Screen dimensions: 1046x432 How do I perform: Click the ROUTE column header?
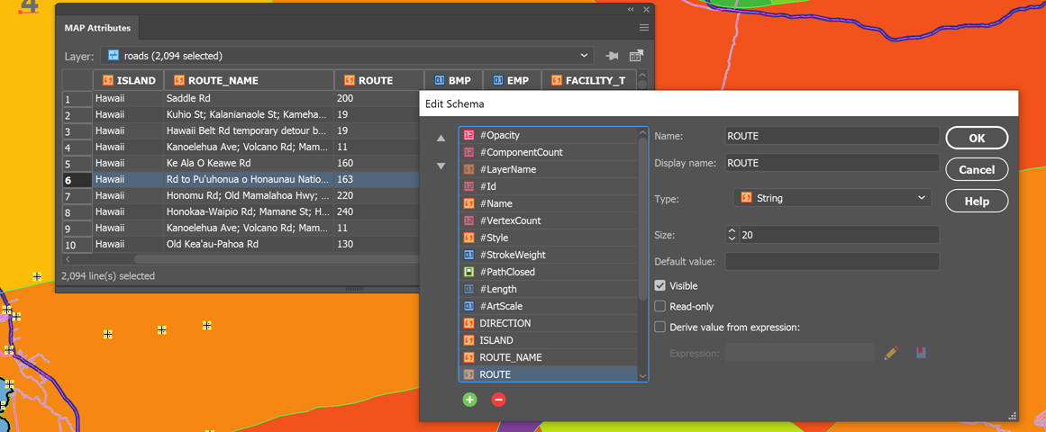(x=379, y=81)
